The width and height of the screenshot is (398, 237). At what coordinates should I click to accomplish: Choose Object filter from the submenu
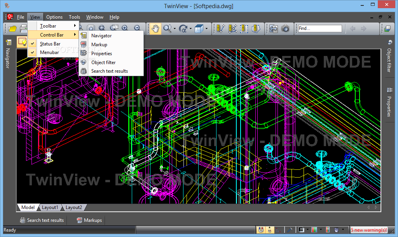click(x=111, y=62)
